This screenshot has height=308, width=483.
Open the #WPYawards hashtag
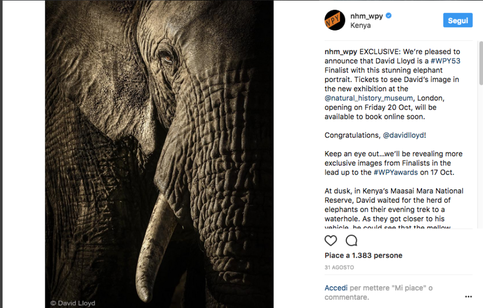[396, 172]
